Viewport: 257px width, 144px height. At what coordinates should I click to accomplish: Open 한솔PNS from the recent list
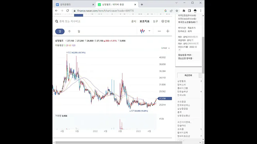click(181, 126)
